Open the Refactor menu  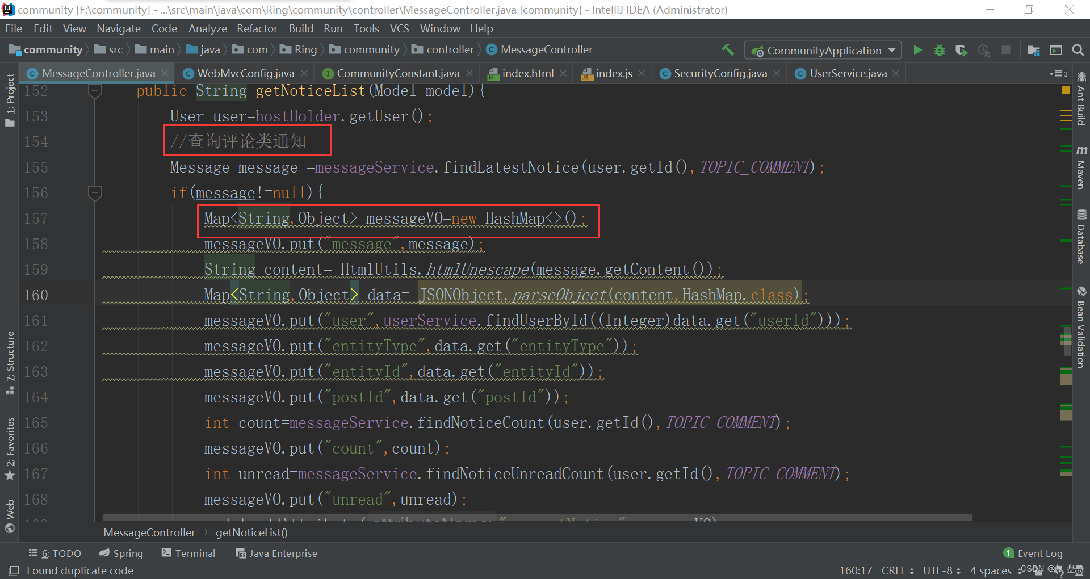pyautogui.click(x=257, y=28)
